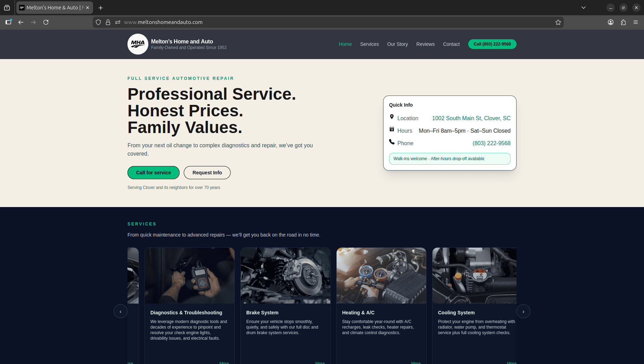Switch to the Services nav item
This screenshot has width=644, height=364.
coord(369,44)
